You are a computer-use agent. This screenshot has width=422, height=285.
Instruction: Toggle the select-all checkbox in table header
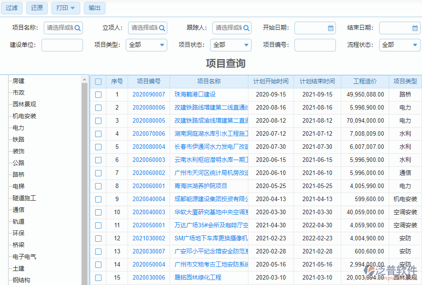[98, 81]
